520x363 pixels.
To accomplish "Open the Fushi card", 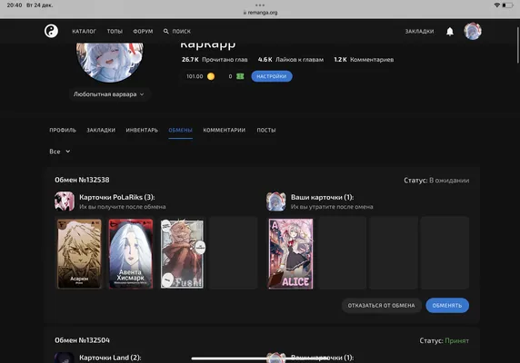I will tap(183, 253).
